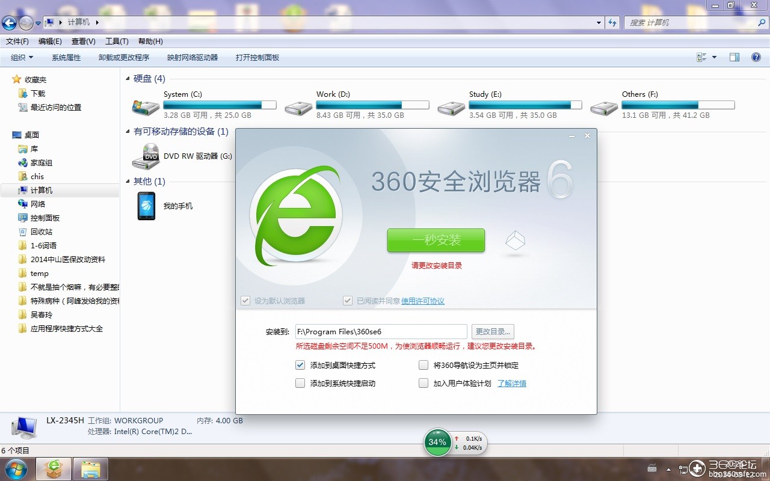Select the 吴春玲 folder
The height and width of the screenshot is (481, 770).
[x=42, y=314]
